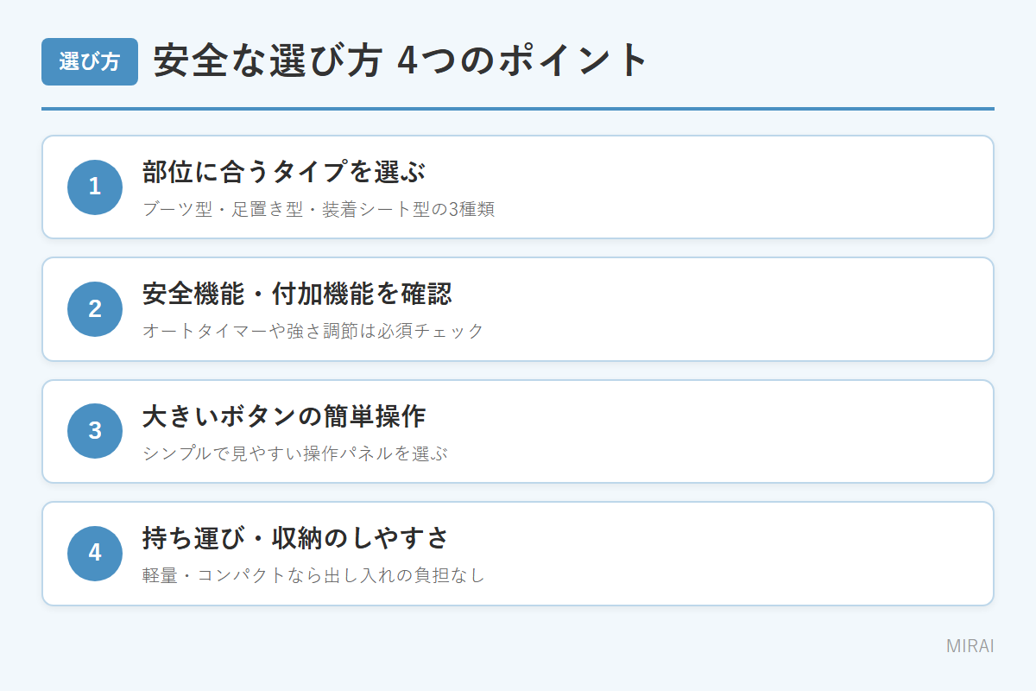Click empty area of second point card
Viewport: 1036px width, 691px height.
point(734,309)
